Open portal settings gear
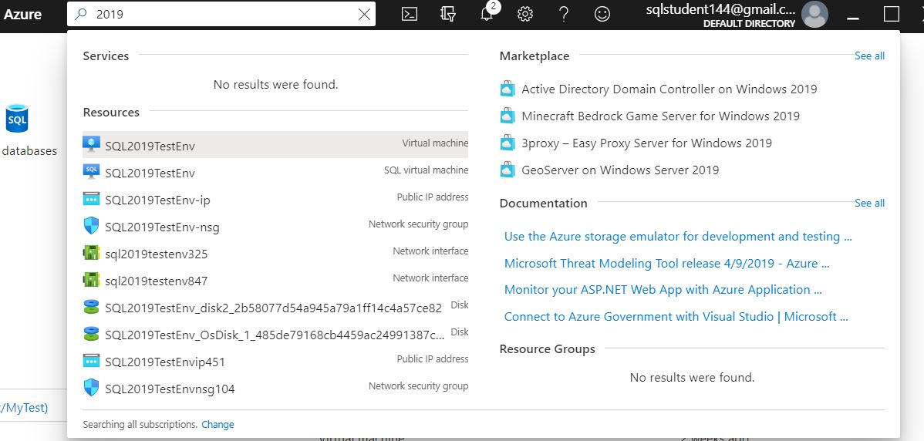The width and height of the screenshot is (924, 441). click(x=525, y=14)
